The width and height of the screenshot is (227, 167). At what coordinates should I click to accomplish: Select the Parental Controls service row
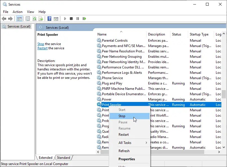click(159, 40)
